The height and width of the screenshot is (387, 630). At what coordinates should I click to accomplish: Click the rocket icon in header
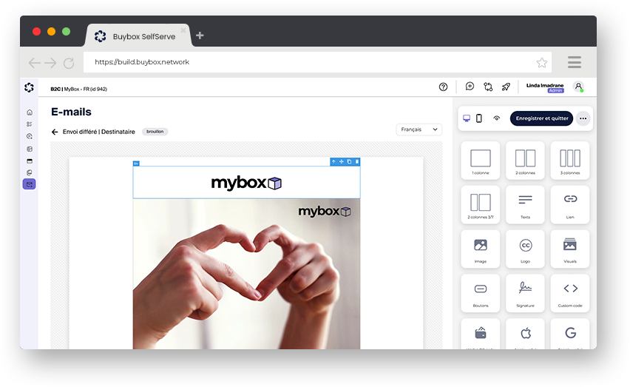click(506, 87)
